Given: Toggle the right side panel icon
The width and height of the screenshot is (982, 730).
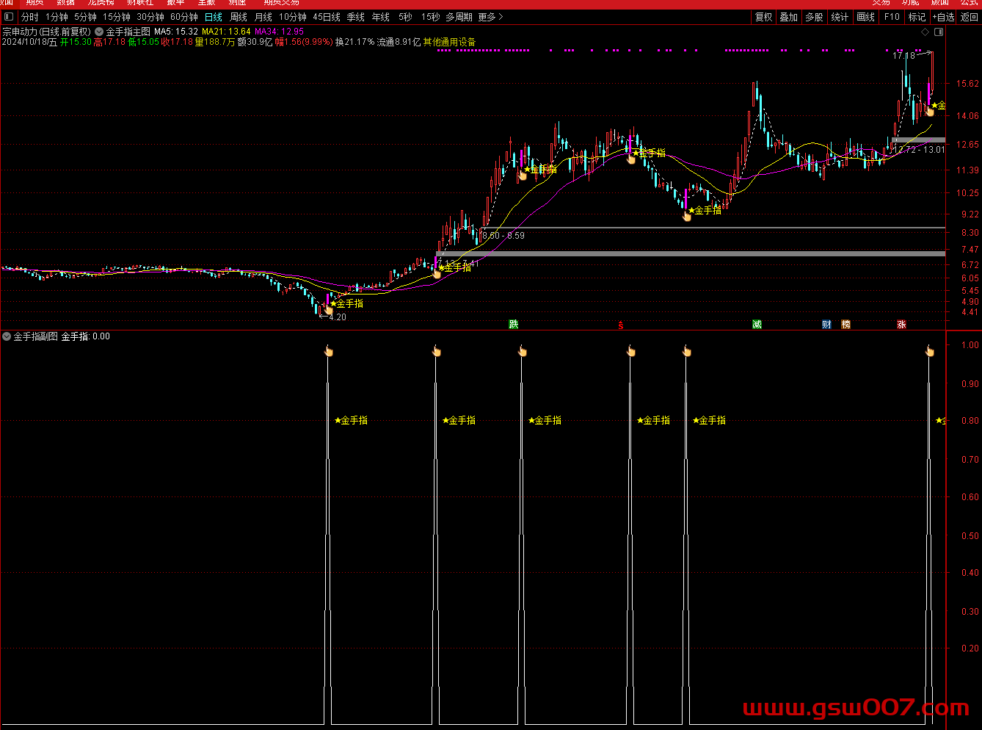Looking at the screenshot, I should click(939, 32).
